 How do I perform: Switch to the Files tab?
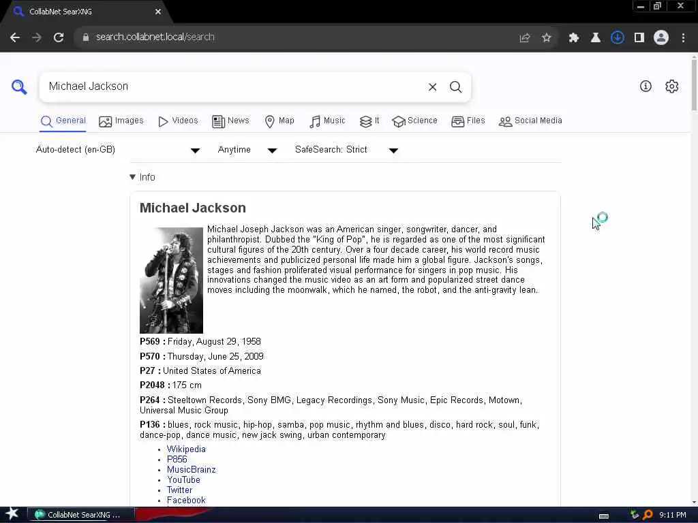(x=468, y=121)
